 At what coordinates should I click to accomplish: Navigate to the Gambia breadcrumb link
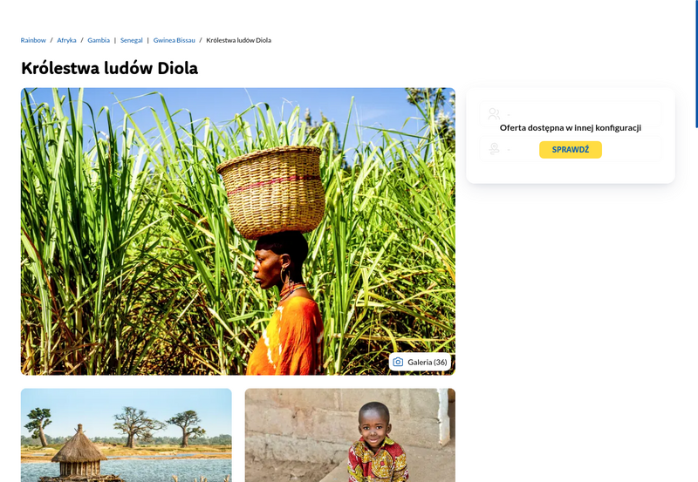[x=99, y=40]
